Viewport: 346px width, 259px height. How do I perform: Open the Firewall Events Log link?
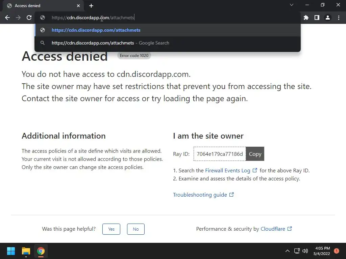(231, 170)
